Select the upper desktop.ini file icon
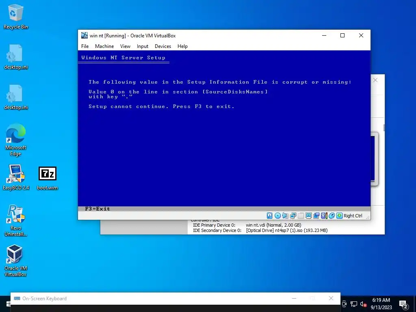The image size is (416, 312). pos(16,57)
